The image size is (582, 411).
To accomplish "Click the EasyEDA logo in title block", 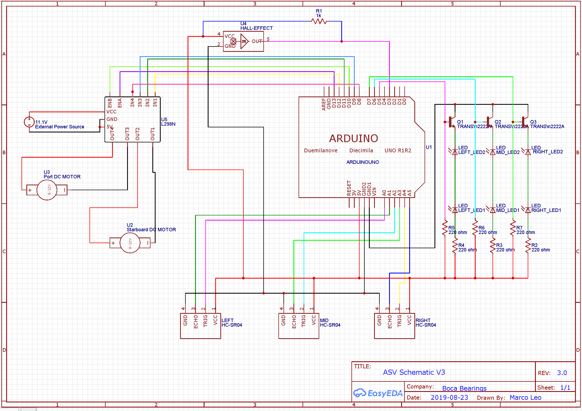I will point(378,394).
